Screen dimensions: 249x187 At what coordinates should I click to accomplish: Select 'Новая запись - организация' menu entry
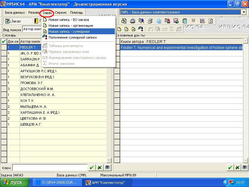pos(70,26)
